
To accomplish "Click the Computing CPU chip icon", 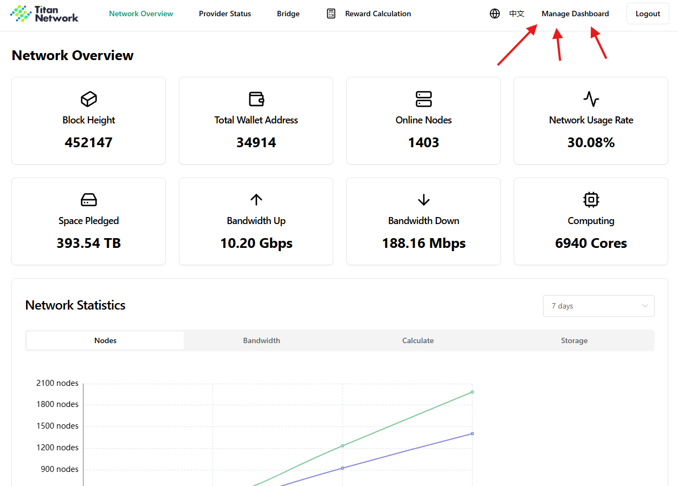I will (591, 200).
